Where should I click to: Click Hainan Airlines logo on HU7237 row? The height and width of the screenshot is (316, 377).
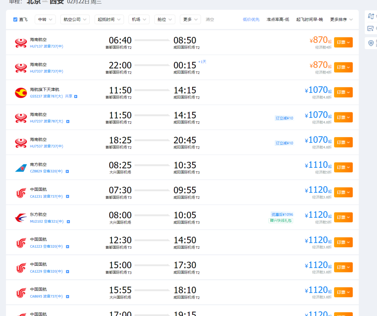pyautogui.click(x=21, y=118)
